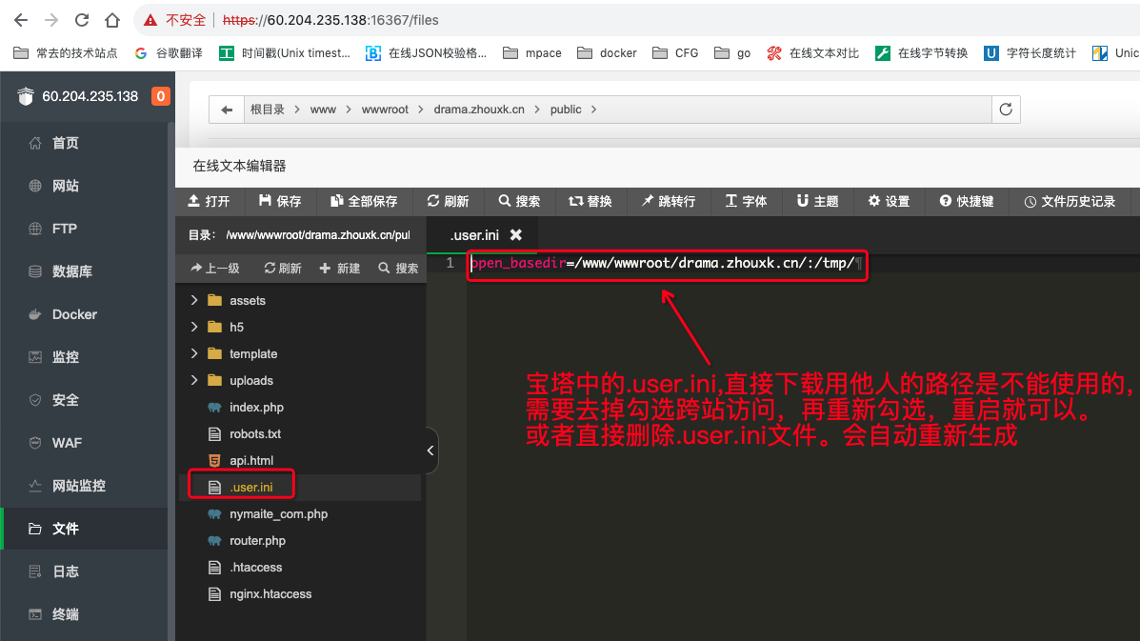Open editor Settings gear option

coord(889,201)
